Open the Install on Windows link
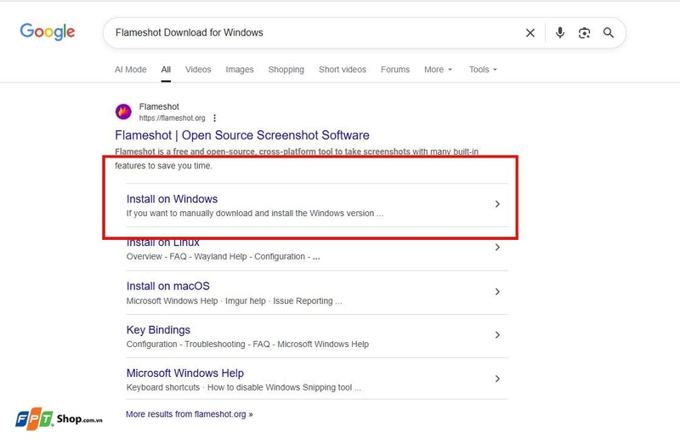Image resolution: width=680 pixels, height=439 pixels. (173, 199)
